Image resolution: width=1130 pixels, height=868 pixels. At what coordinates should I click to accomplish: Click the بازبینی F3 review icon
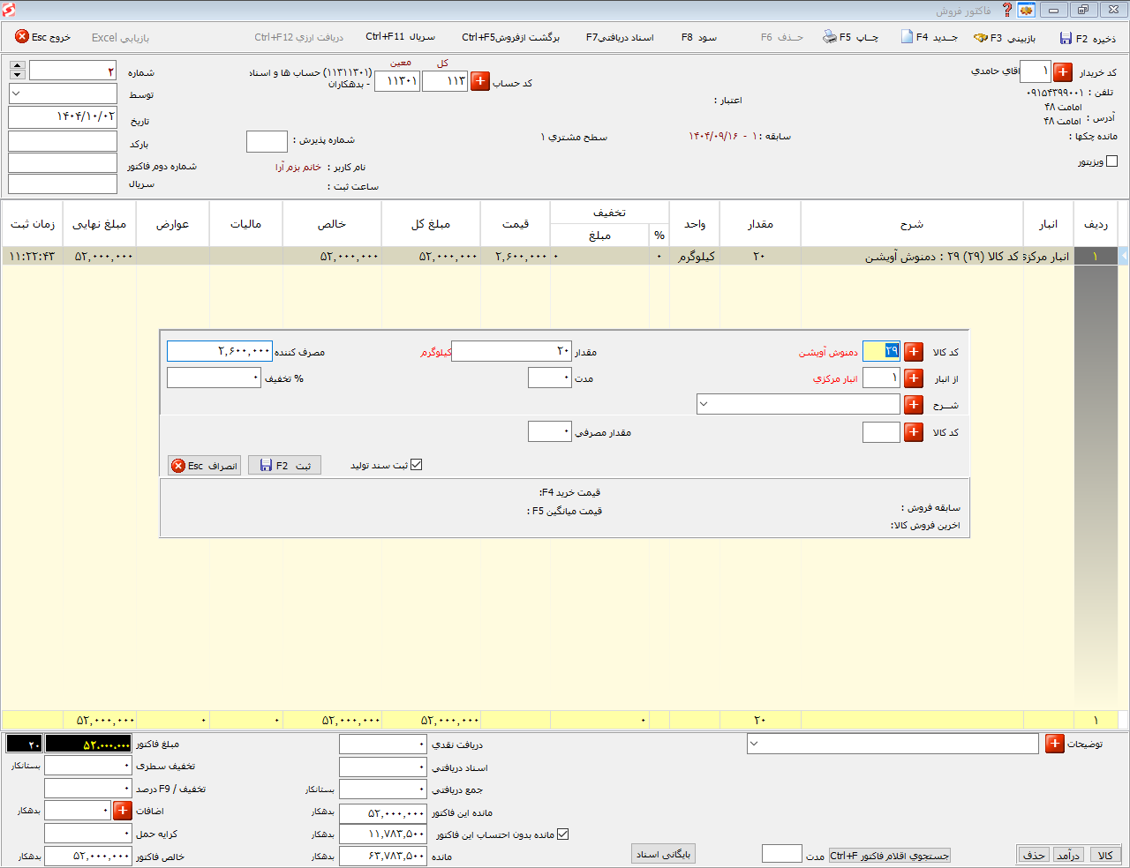(x=980, y=38)
